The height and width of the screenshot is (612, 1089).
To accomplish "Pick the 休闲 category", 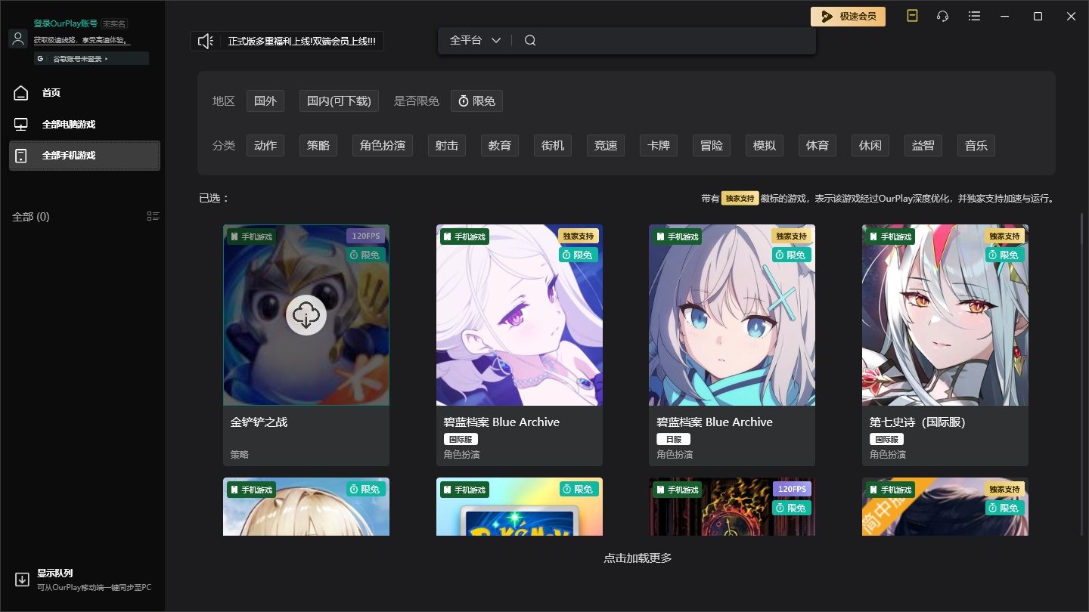I will pos(870,145).
